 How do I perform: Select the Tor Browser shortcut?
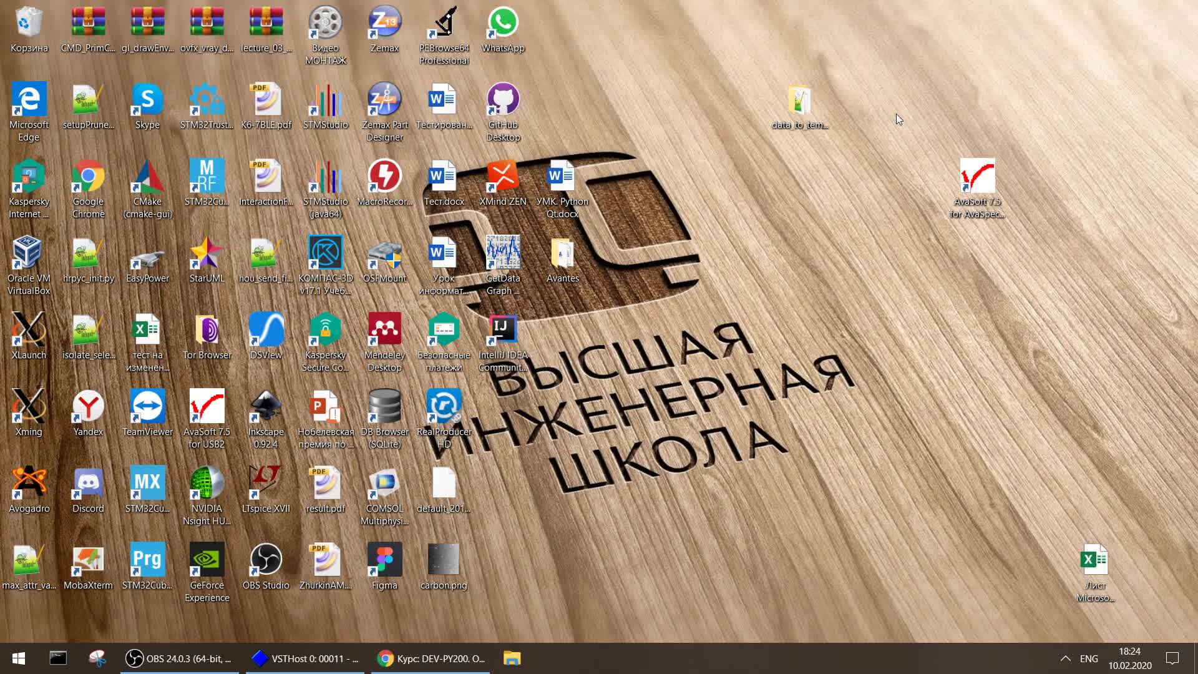[207, 336]
